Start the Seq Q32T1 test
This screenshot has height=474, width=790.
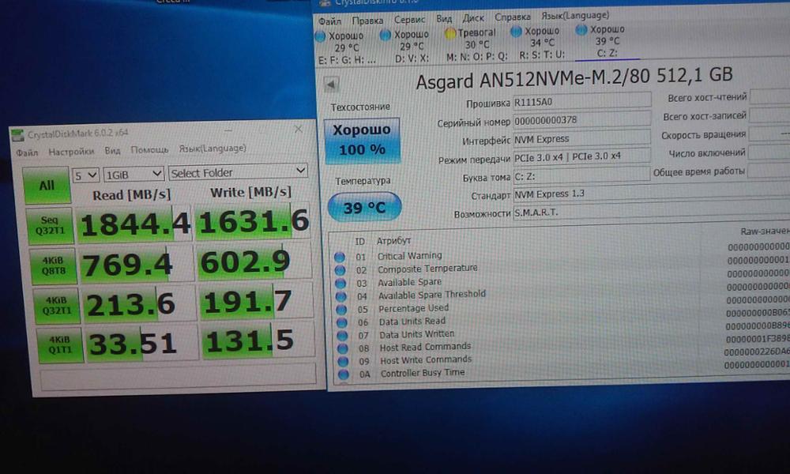(x=50, y=225)
